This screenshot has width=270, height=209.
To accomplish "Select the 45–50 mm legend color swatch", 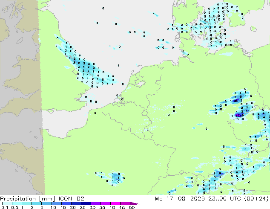I will coord(125,203).
